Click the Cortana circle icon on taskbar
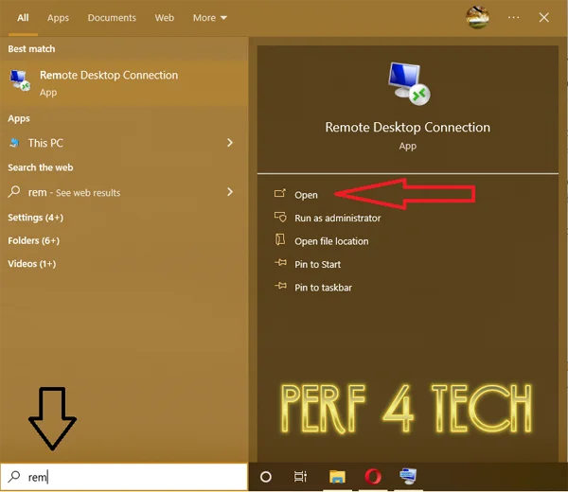 coord(266,477)
